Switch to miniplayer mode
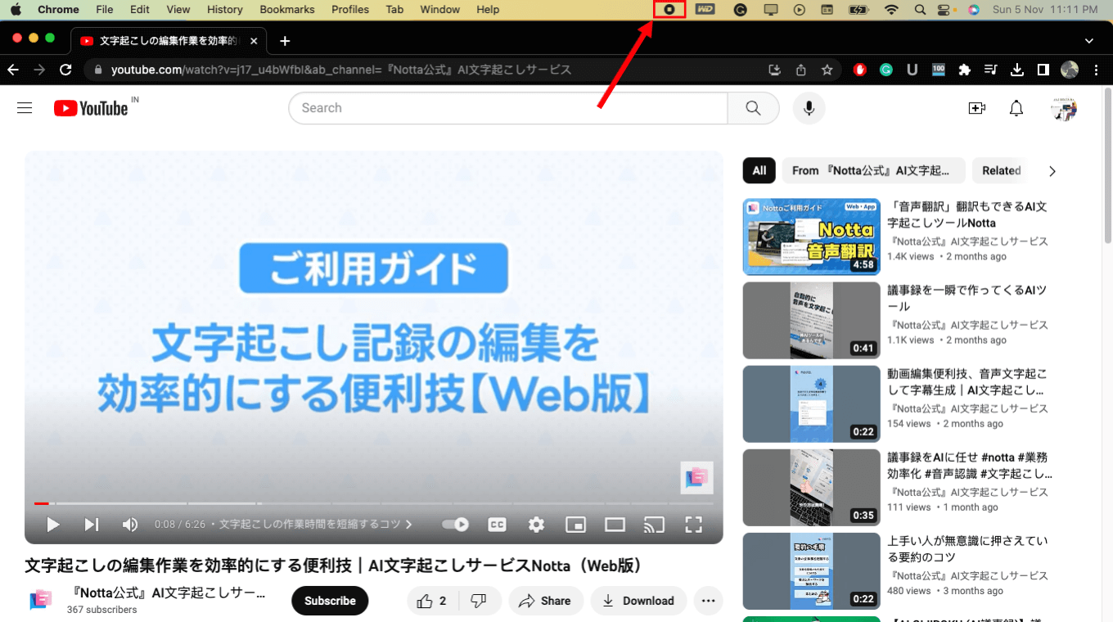The image size is (1113, 622). click(x=575, y=525)
